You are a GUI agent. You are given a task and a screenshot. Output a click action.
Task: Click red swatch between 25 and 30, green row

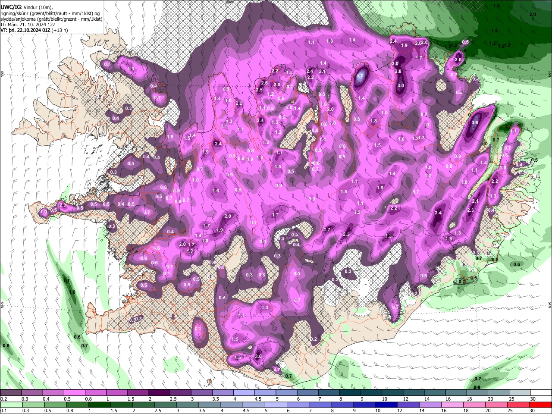point(518,405)
